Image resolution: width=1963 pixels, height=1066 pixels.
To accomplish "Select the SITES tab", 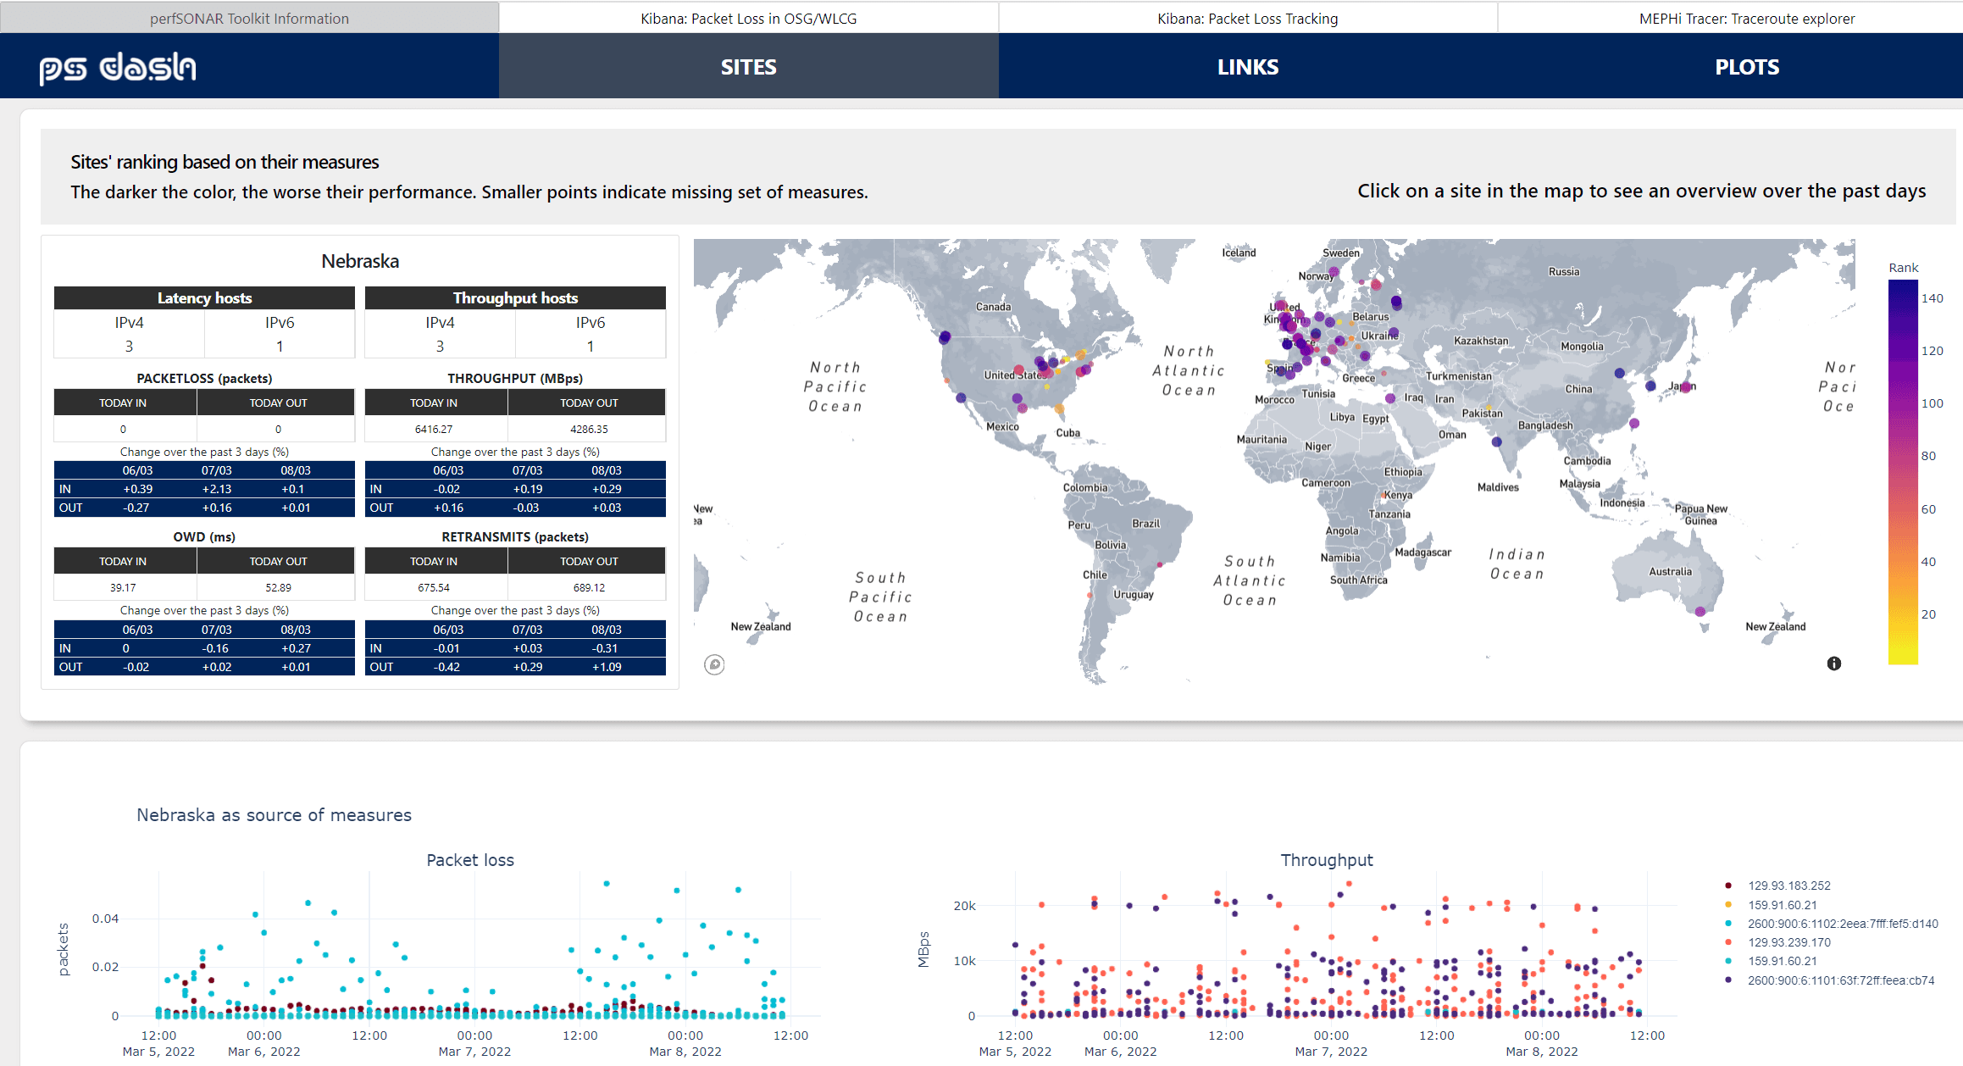I will click(748, 67).
